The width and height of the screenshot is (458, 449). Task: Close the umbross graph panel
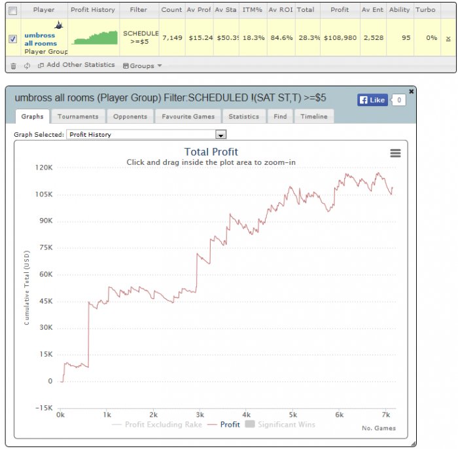click(x=412, y=92)
